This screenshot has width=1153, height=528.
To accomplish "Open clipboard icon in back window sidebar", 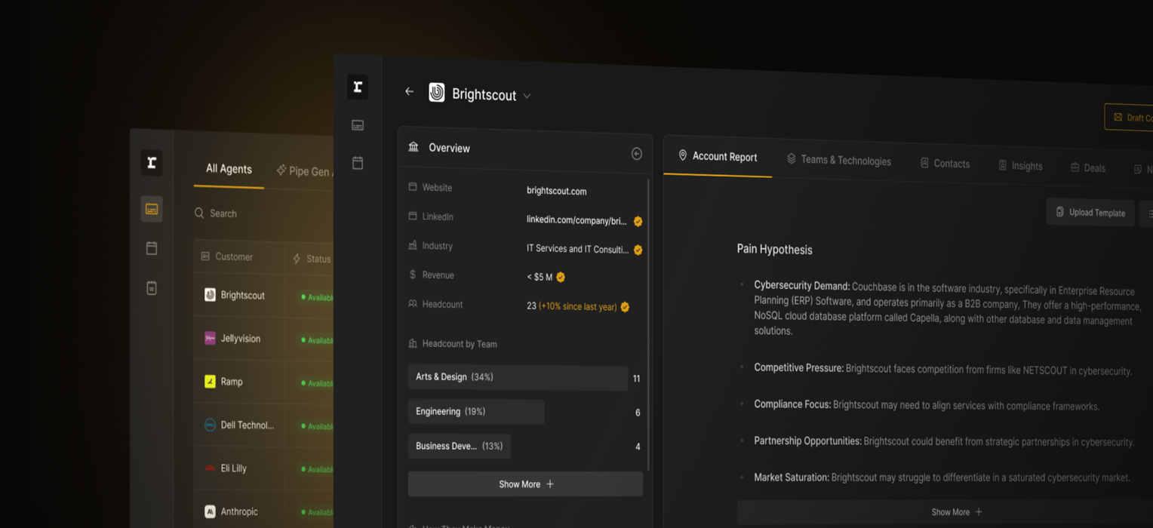I will pyautogui.click(x=152, y=287).
